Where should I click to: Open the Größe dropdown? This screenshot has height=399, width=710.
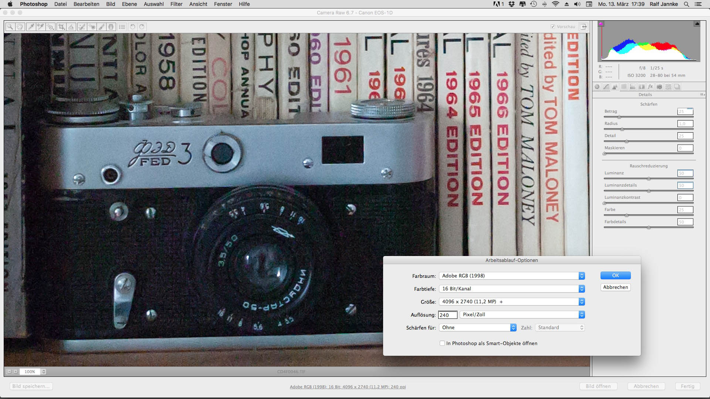click(x=512, y=302)
